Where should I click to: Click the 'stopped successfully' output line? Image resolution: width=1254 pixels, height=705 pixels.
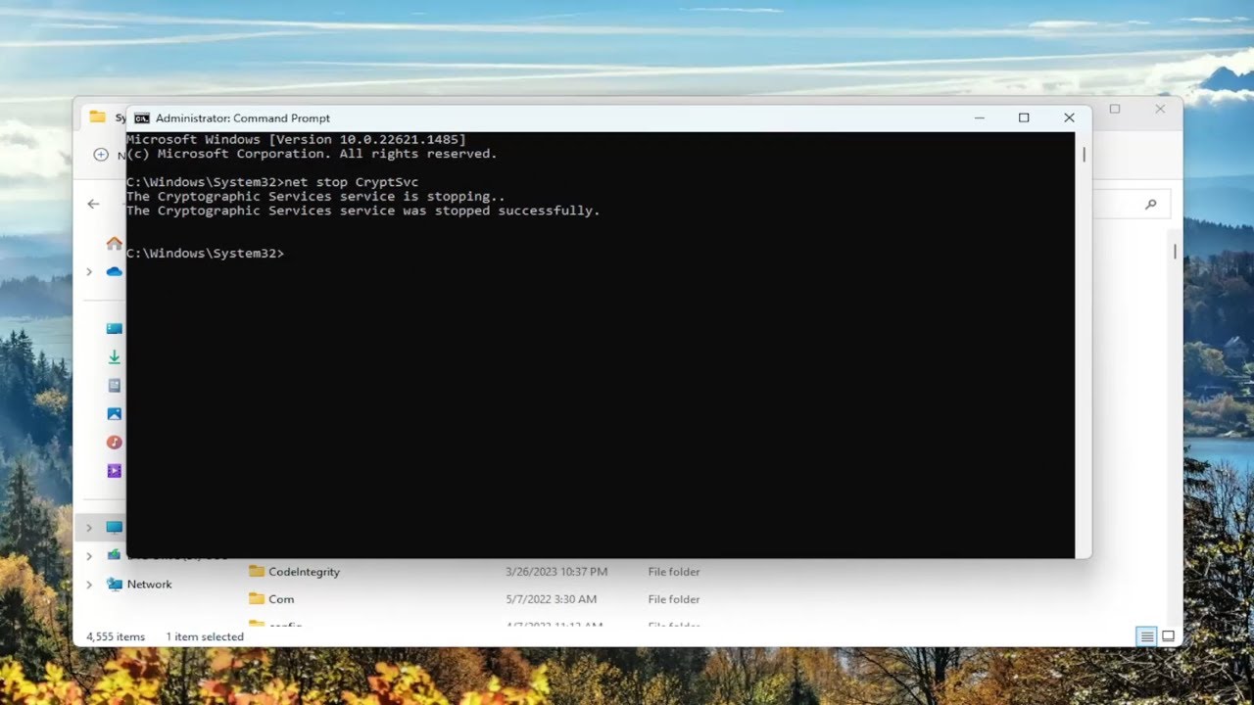coord(362,211)
